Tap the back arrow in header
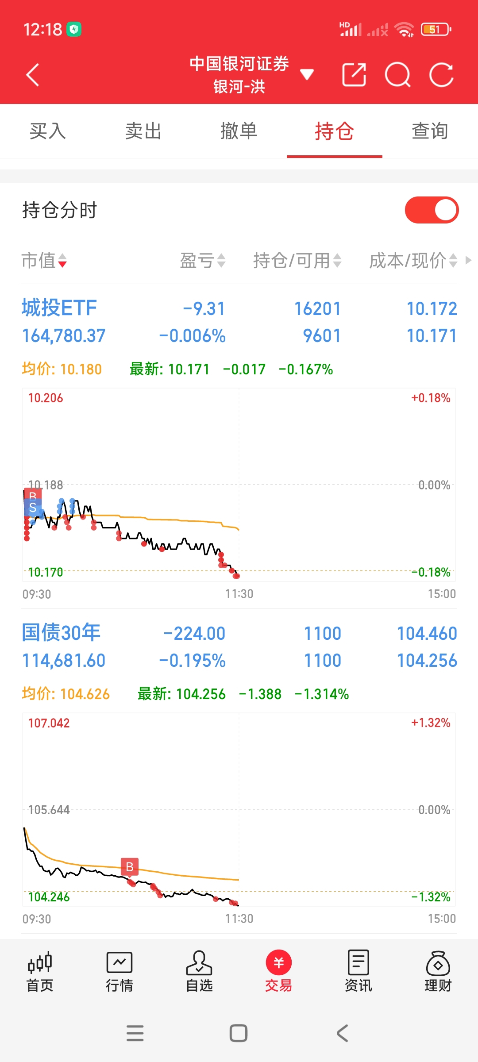This screenshot has width=478, height=1062. pos(33,74)
